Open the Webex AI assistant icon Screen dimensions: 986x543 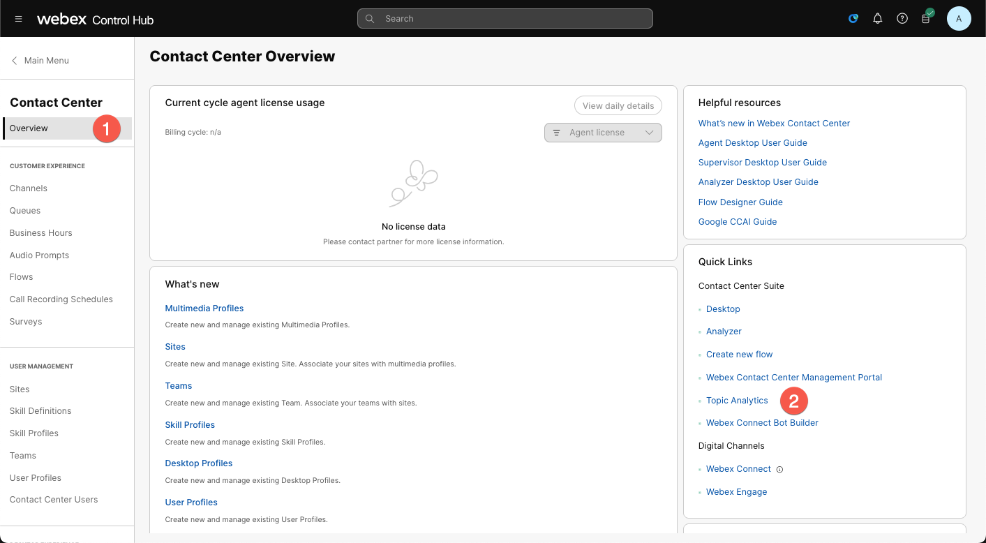(x=853, y=19)
